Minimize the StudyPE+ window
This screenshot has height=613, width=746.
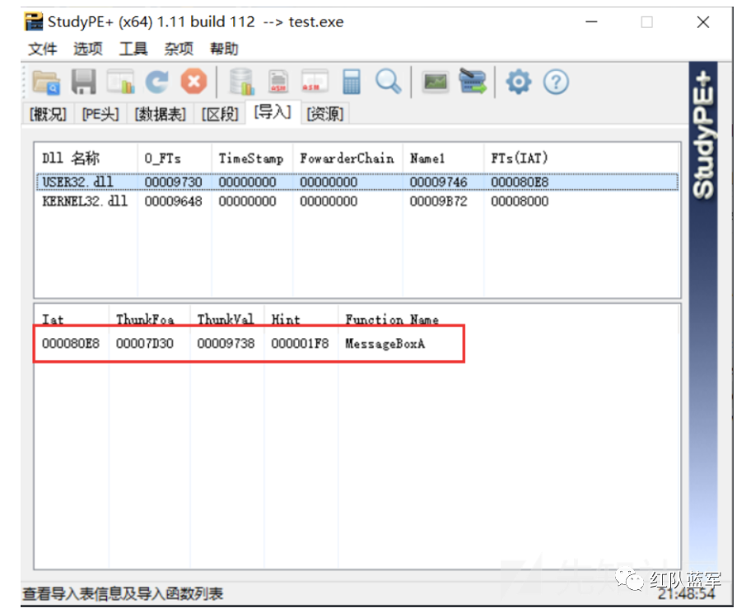pos(591,22)
